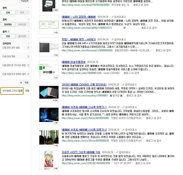Open URL blog.naver.com/y104cm/80105920239
Viewport: 183px width, 175px height.
pos(85,141)
